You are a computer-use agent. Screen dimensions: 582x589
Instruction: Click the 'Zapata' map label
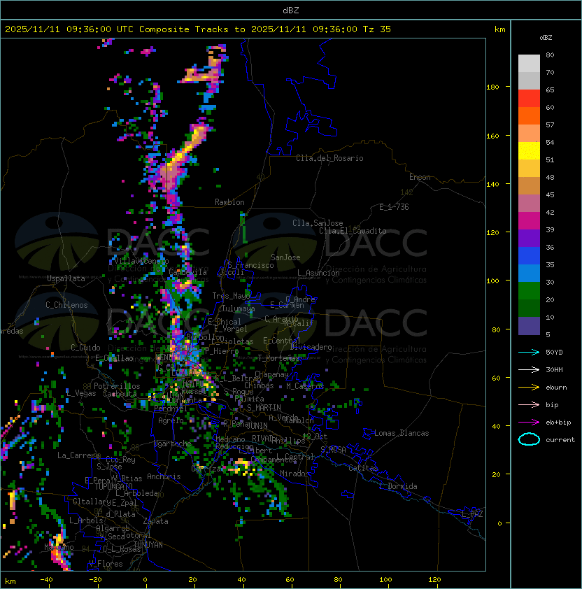(155, 521)
